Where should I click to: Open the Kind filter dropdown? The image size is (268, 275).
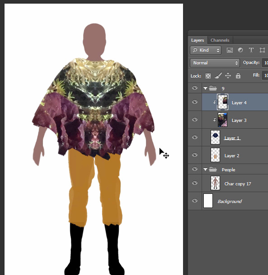pyautogui.click(x=206, y=50)
